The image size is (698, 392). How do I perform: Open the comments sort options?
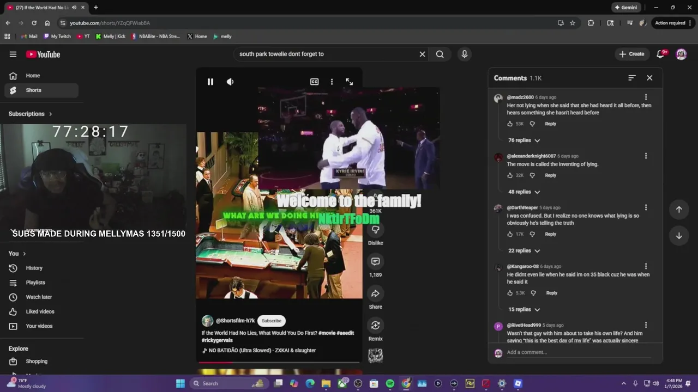tap(632, 78)
